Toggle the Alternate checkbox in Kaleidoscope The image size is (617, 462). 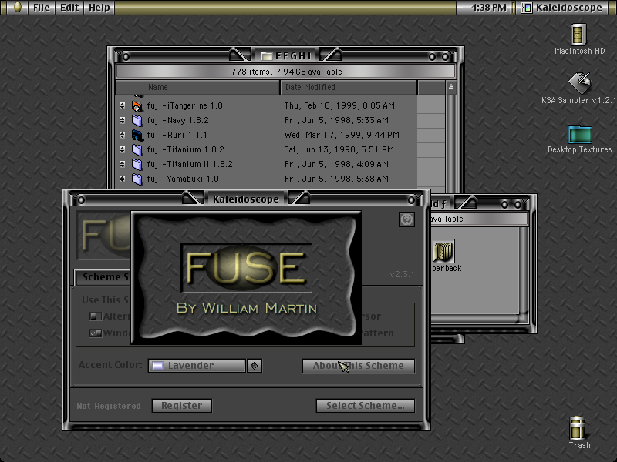(95, 316)
